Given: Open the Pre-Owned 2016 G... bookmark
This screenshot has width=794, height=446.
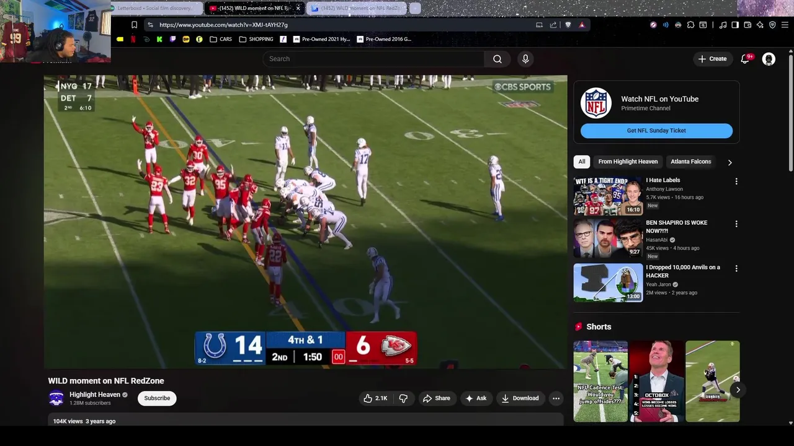Looking at the screenshot, I should click(384, 39).
